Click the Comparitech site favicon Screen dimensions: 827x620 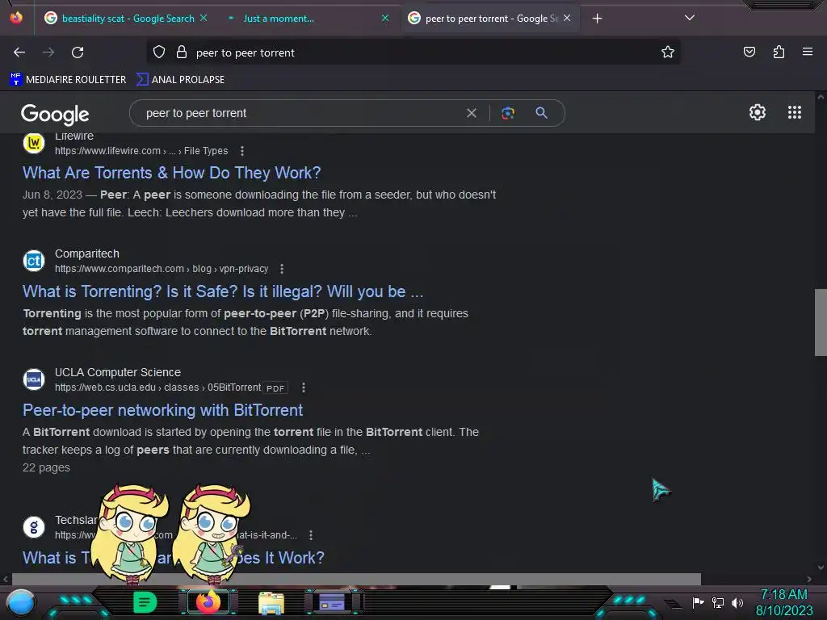pyautogui.click(x=34, y=261)
